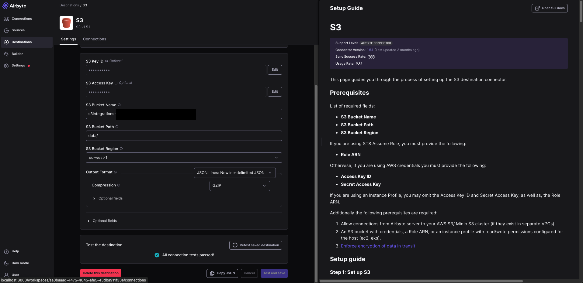Open the Output Format dropdown
This screenshot has width=583, height=283.
234,173
